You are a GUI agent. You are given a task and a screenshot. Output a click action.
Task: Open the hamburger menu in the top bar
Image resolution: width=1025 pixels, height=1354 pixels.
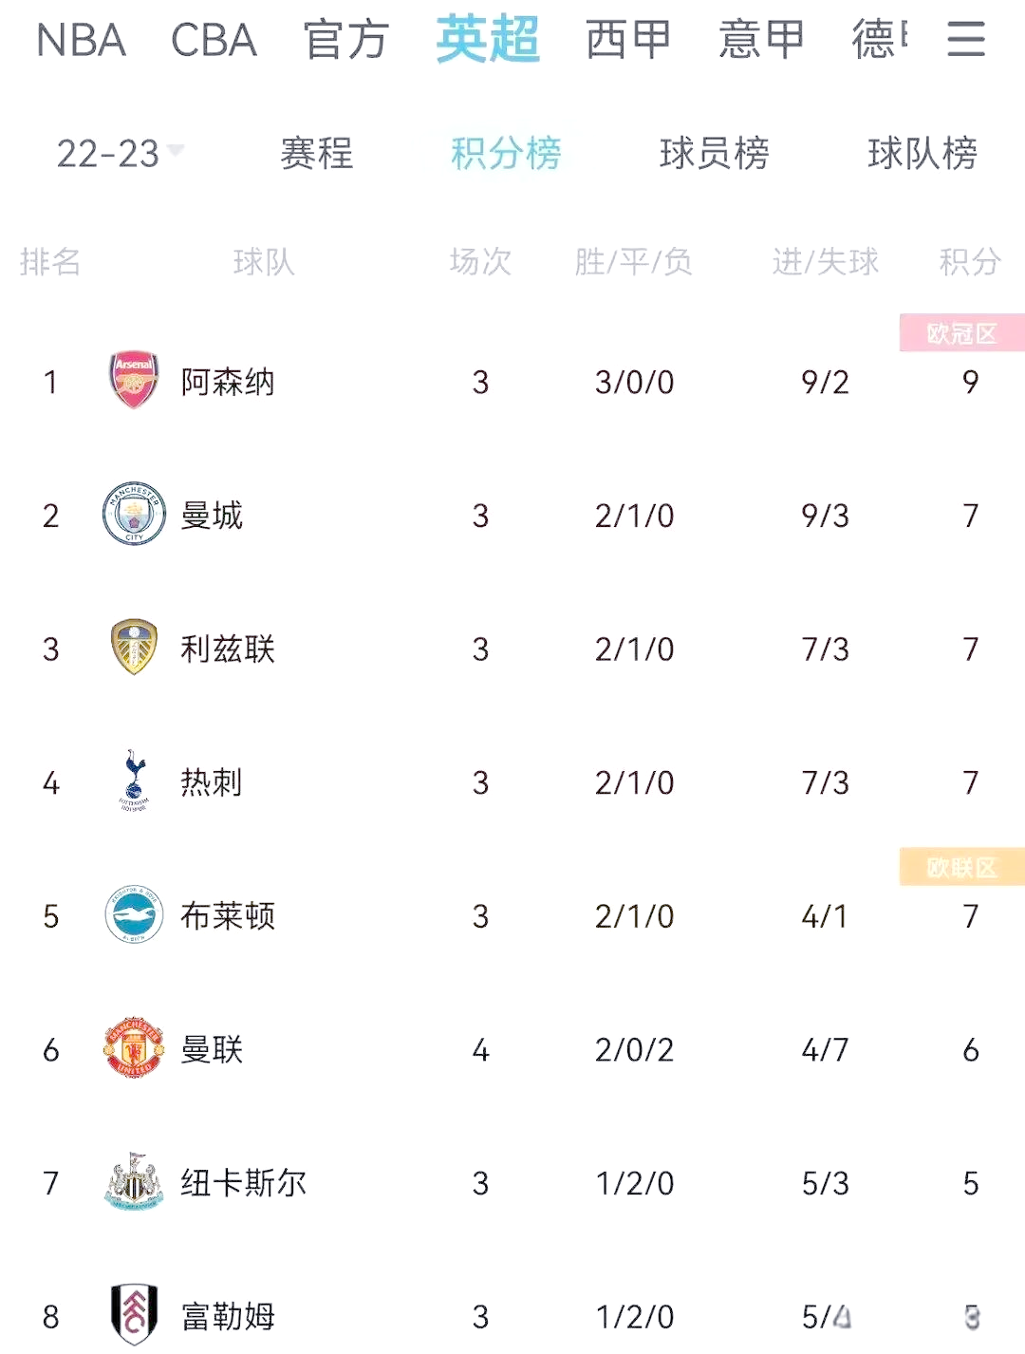click(x=966, y=40)
